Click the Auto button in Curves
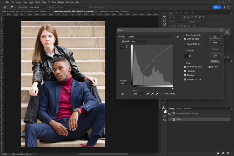Image resolution: width=234 pixels, height=156 pixels. click(x=215, y=56)
